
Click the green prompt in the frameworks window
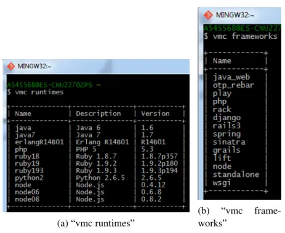pyautogui.click(x=243, y=28)
